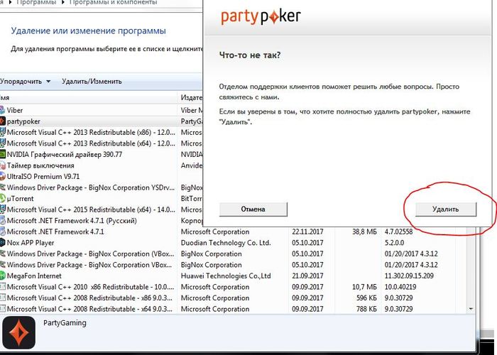
Task: Click the 21.09.2017 date cell
Action: click(307, 275)
